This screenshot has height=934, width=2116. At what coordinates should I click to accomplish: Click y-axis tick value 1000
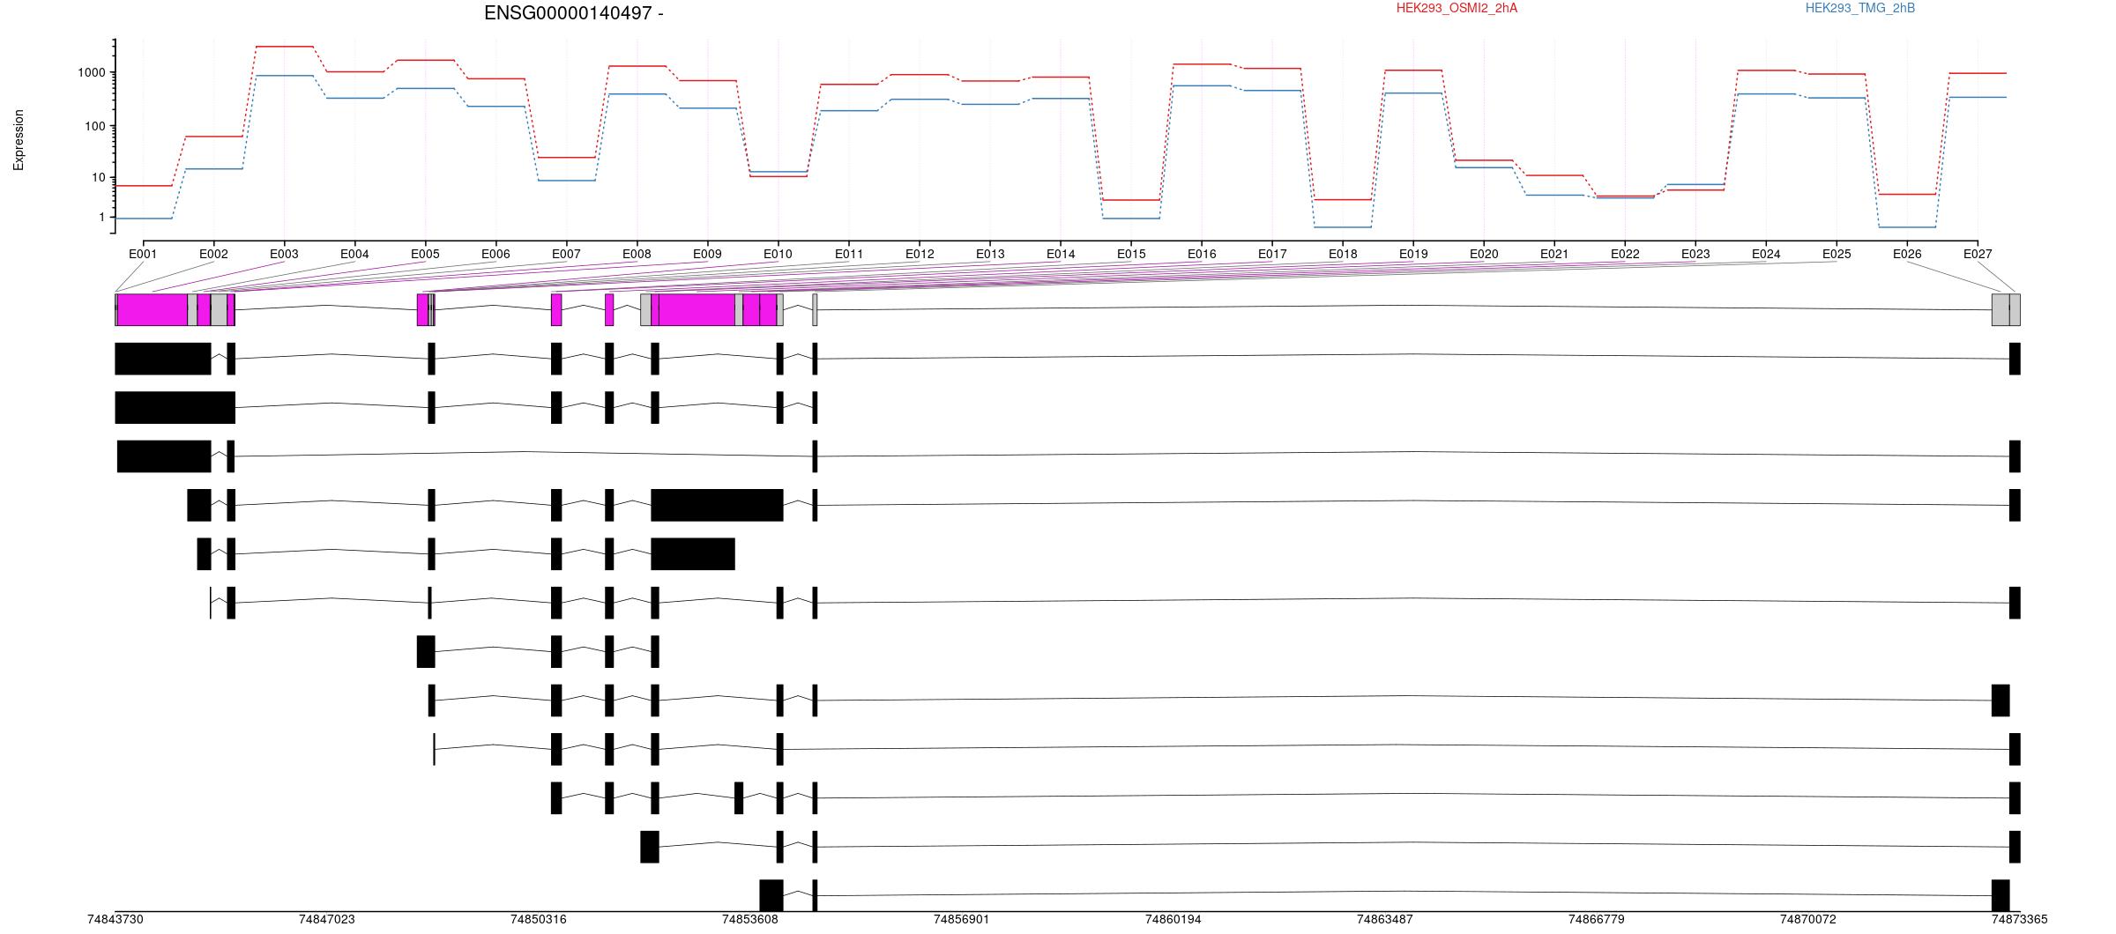pyautogui.click(x=92, y=72)
